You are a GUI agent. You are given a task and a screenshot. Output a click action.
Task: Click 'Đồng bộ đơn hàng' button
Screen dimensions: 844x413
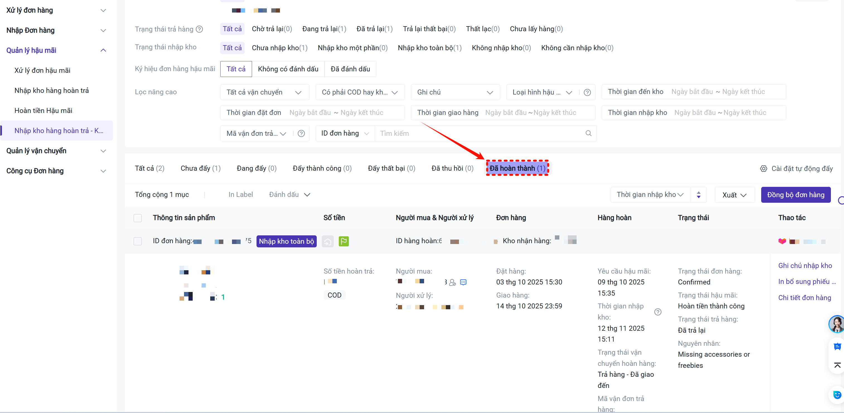tap(795, 195)
